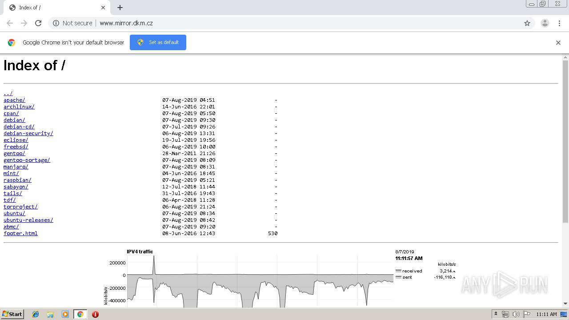Open the manjaro/ directory
The image size is (569, 320).
coord(16,167)
